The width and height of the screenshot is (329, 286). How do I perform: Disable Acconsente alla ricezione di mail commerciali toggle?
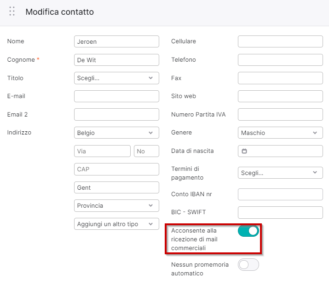tap(248, 231)
